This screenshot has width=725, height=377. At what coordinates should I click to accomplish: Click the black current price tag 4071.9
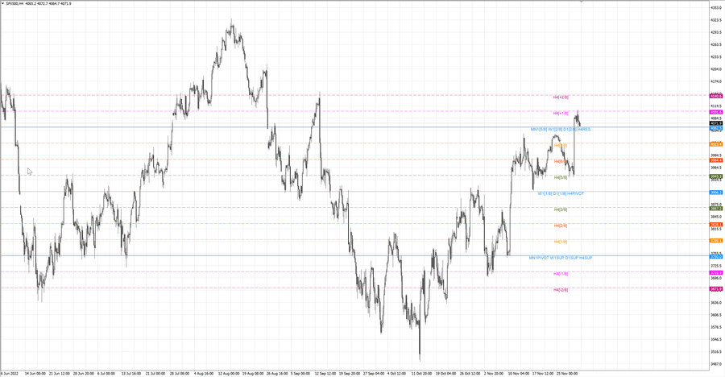coord(716,123)
